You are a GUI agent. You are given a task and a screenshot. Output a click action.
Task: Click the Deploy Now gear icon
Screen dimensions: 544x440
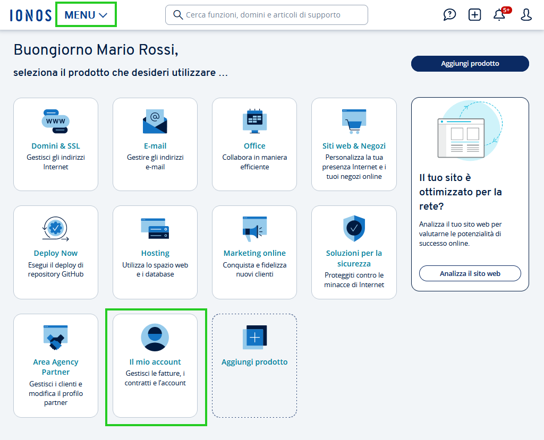point(55,229)
